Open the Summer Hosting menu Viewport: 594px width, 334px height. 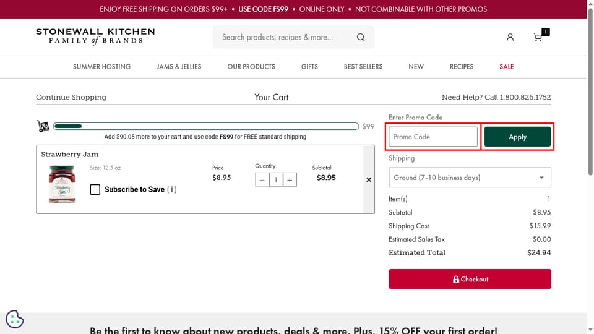click(101, 67)
